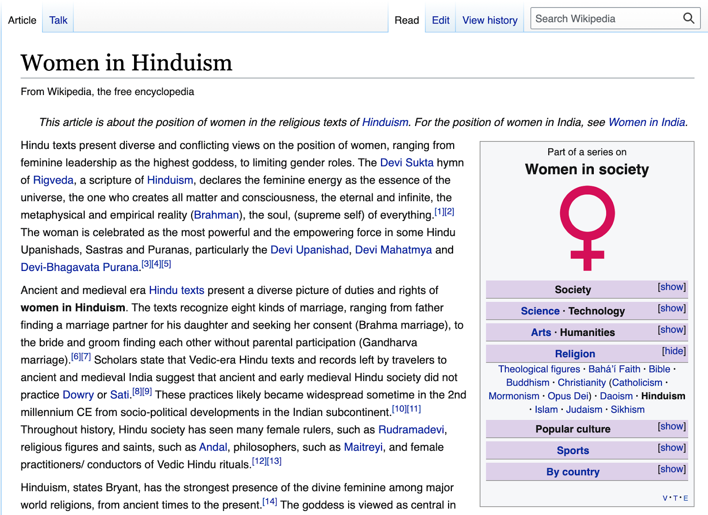Image resolution: width=708 pixels, height=515 pixels.
Task: Open the View history tab
Action: pyautogui.click(x=490, y=20)
